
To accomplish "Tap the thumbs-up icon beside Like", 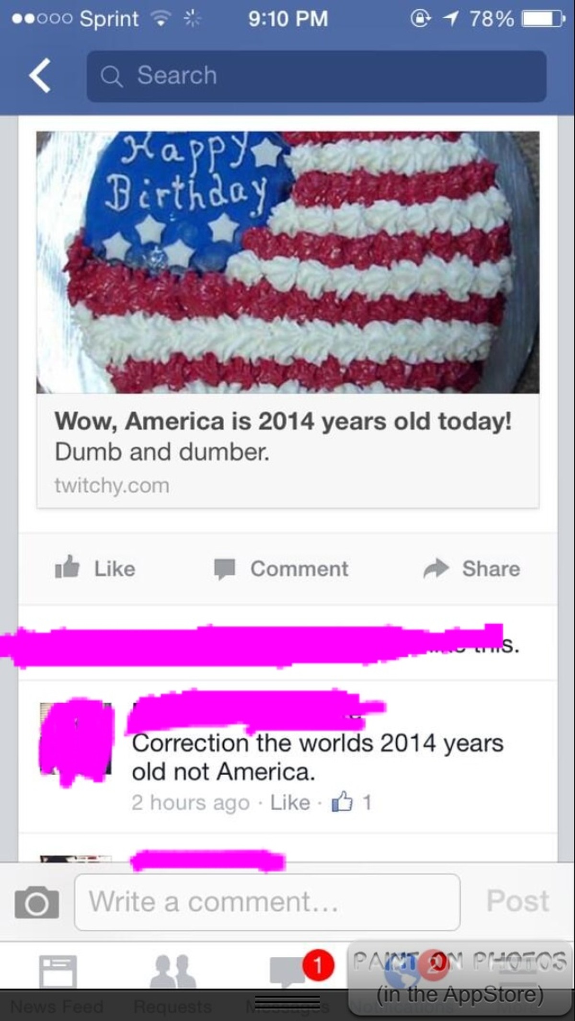I will pos(67,567).
